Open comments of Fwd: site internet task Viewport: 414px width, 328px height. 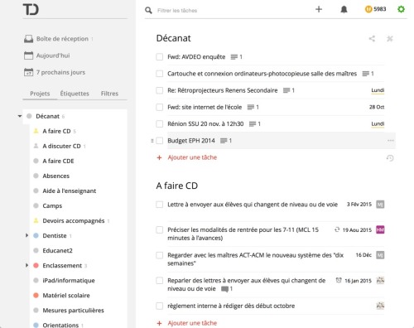pos(253,107)
